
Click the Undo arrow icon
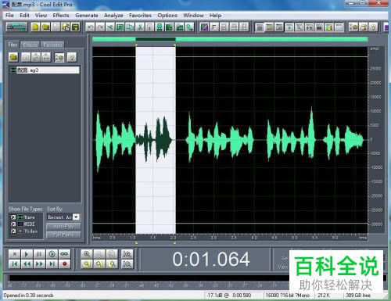[x=90, y=27]
